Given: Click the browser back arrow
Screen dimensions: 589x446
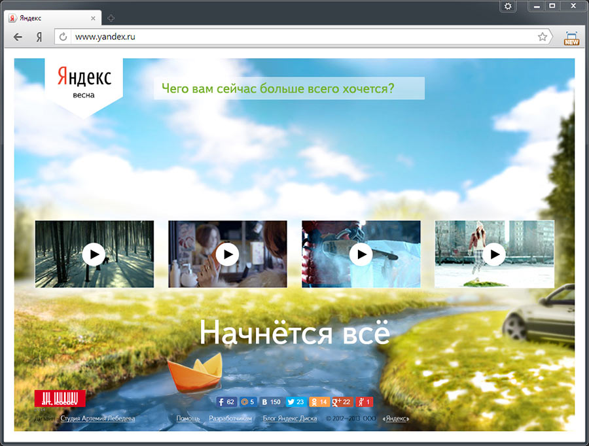Looking at the screenshot, I should [18, 37].
